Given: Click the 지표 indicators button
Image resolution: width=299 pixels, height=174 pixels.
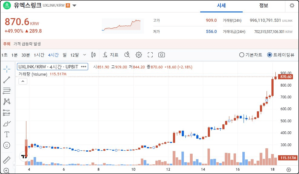Looking at the screenshot, I should pos(114,55).
